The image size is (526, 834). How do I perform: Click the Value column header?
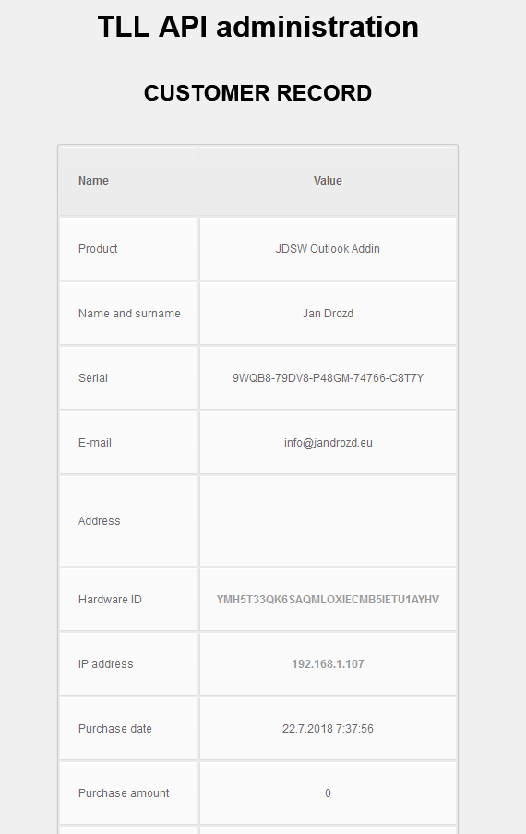328,181
